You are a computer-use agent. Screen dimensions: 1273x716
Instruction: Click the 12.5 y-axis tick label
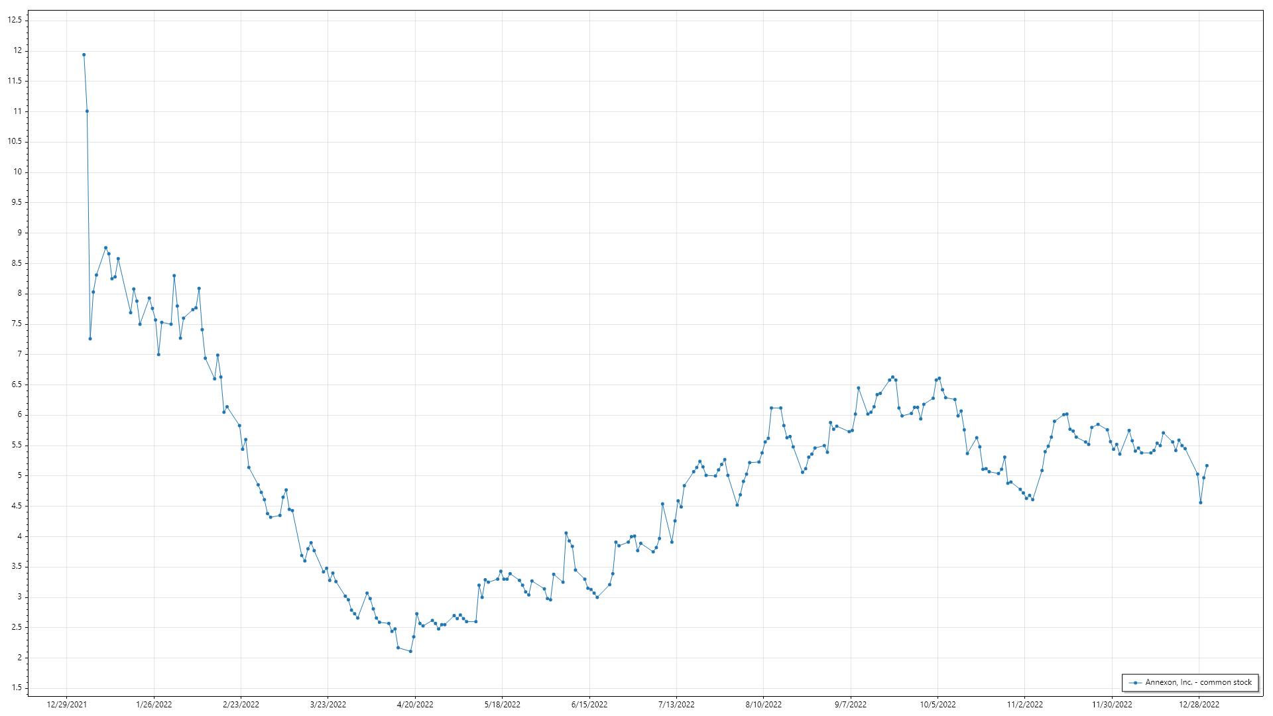pyautogui.click(x=15, y=20)
